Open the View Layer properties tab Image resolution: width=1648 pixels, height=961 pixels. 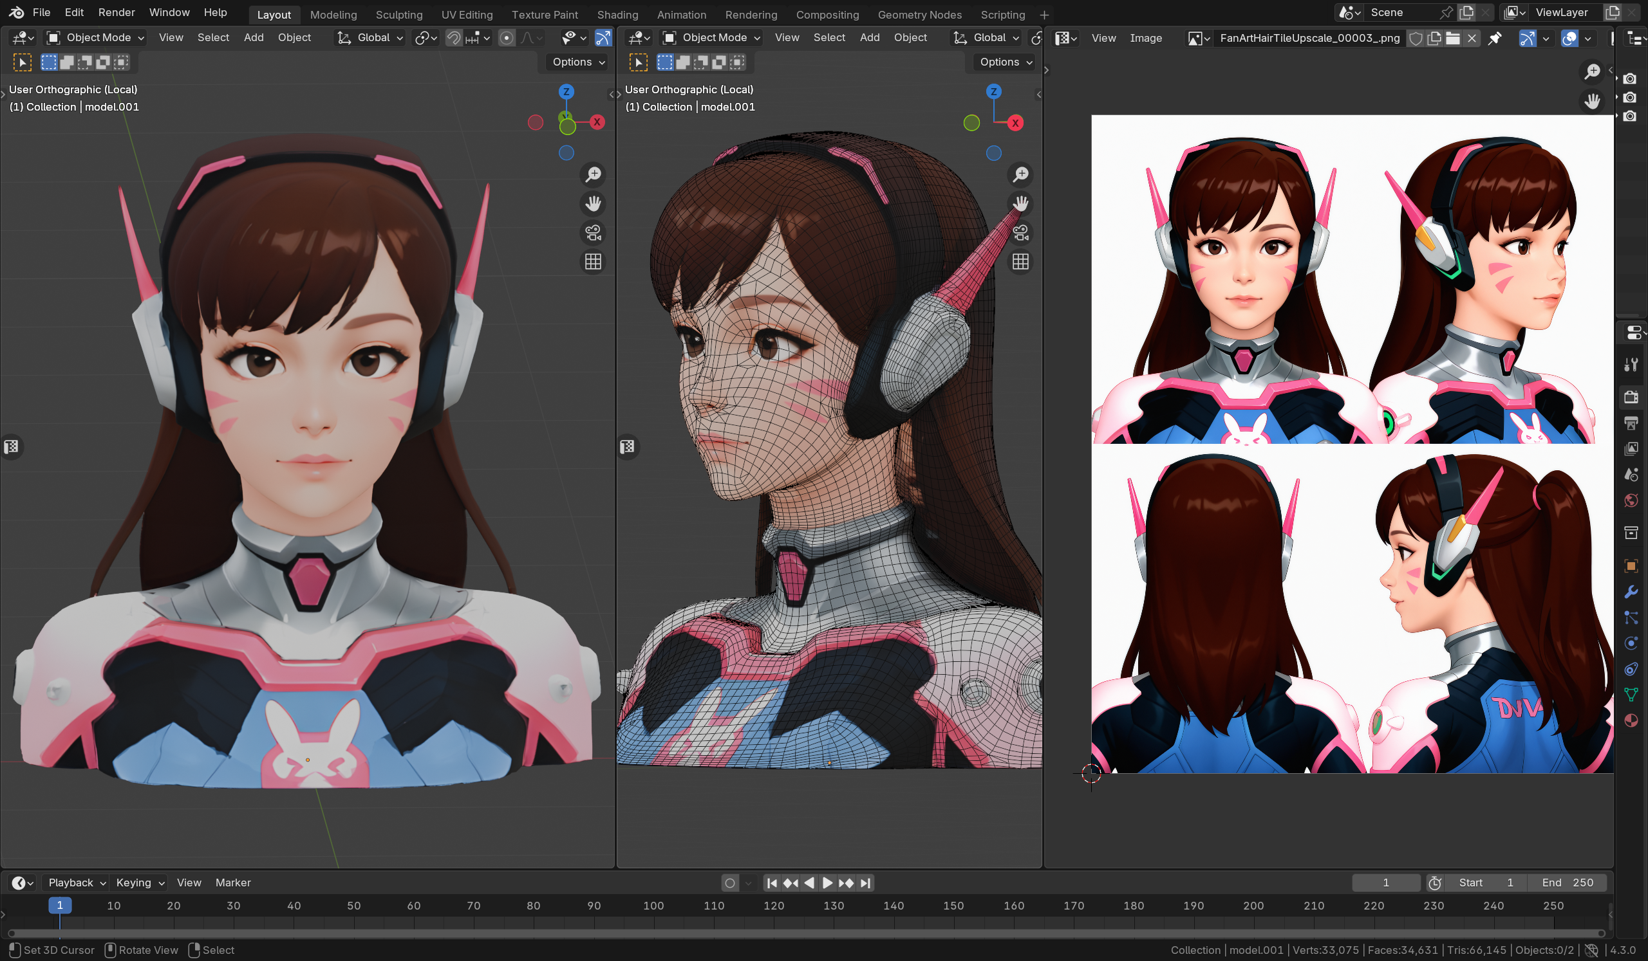tap(1631, 448)
